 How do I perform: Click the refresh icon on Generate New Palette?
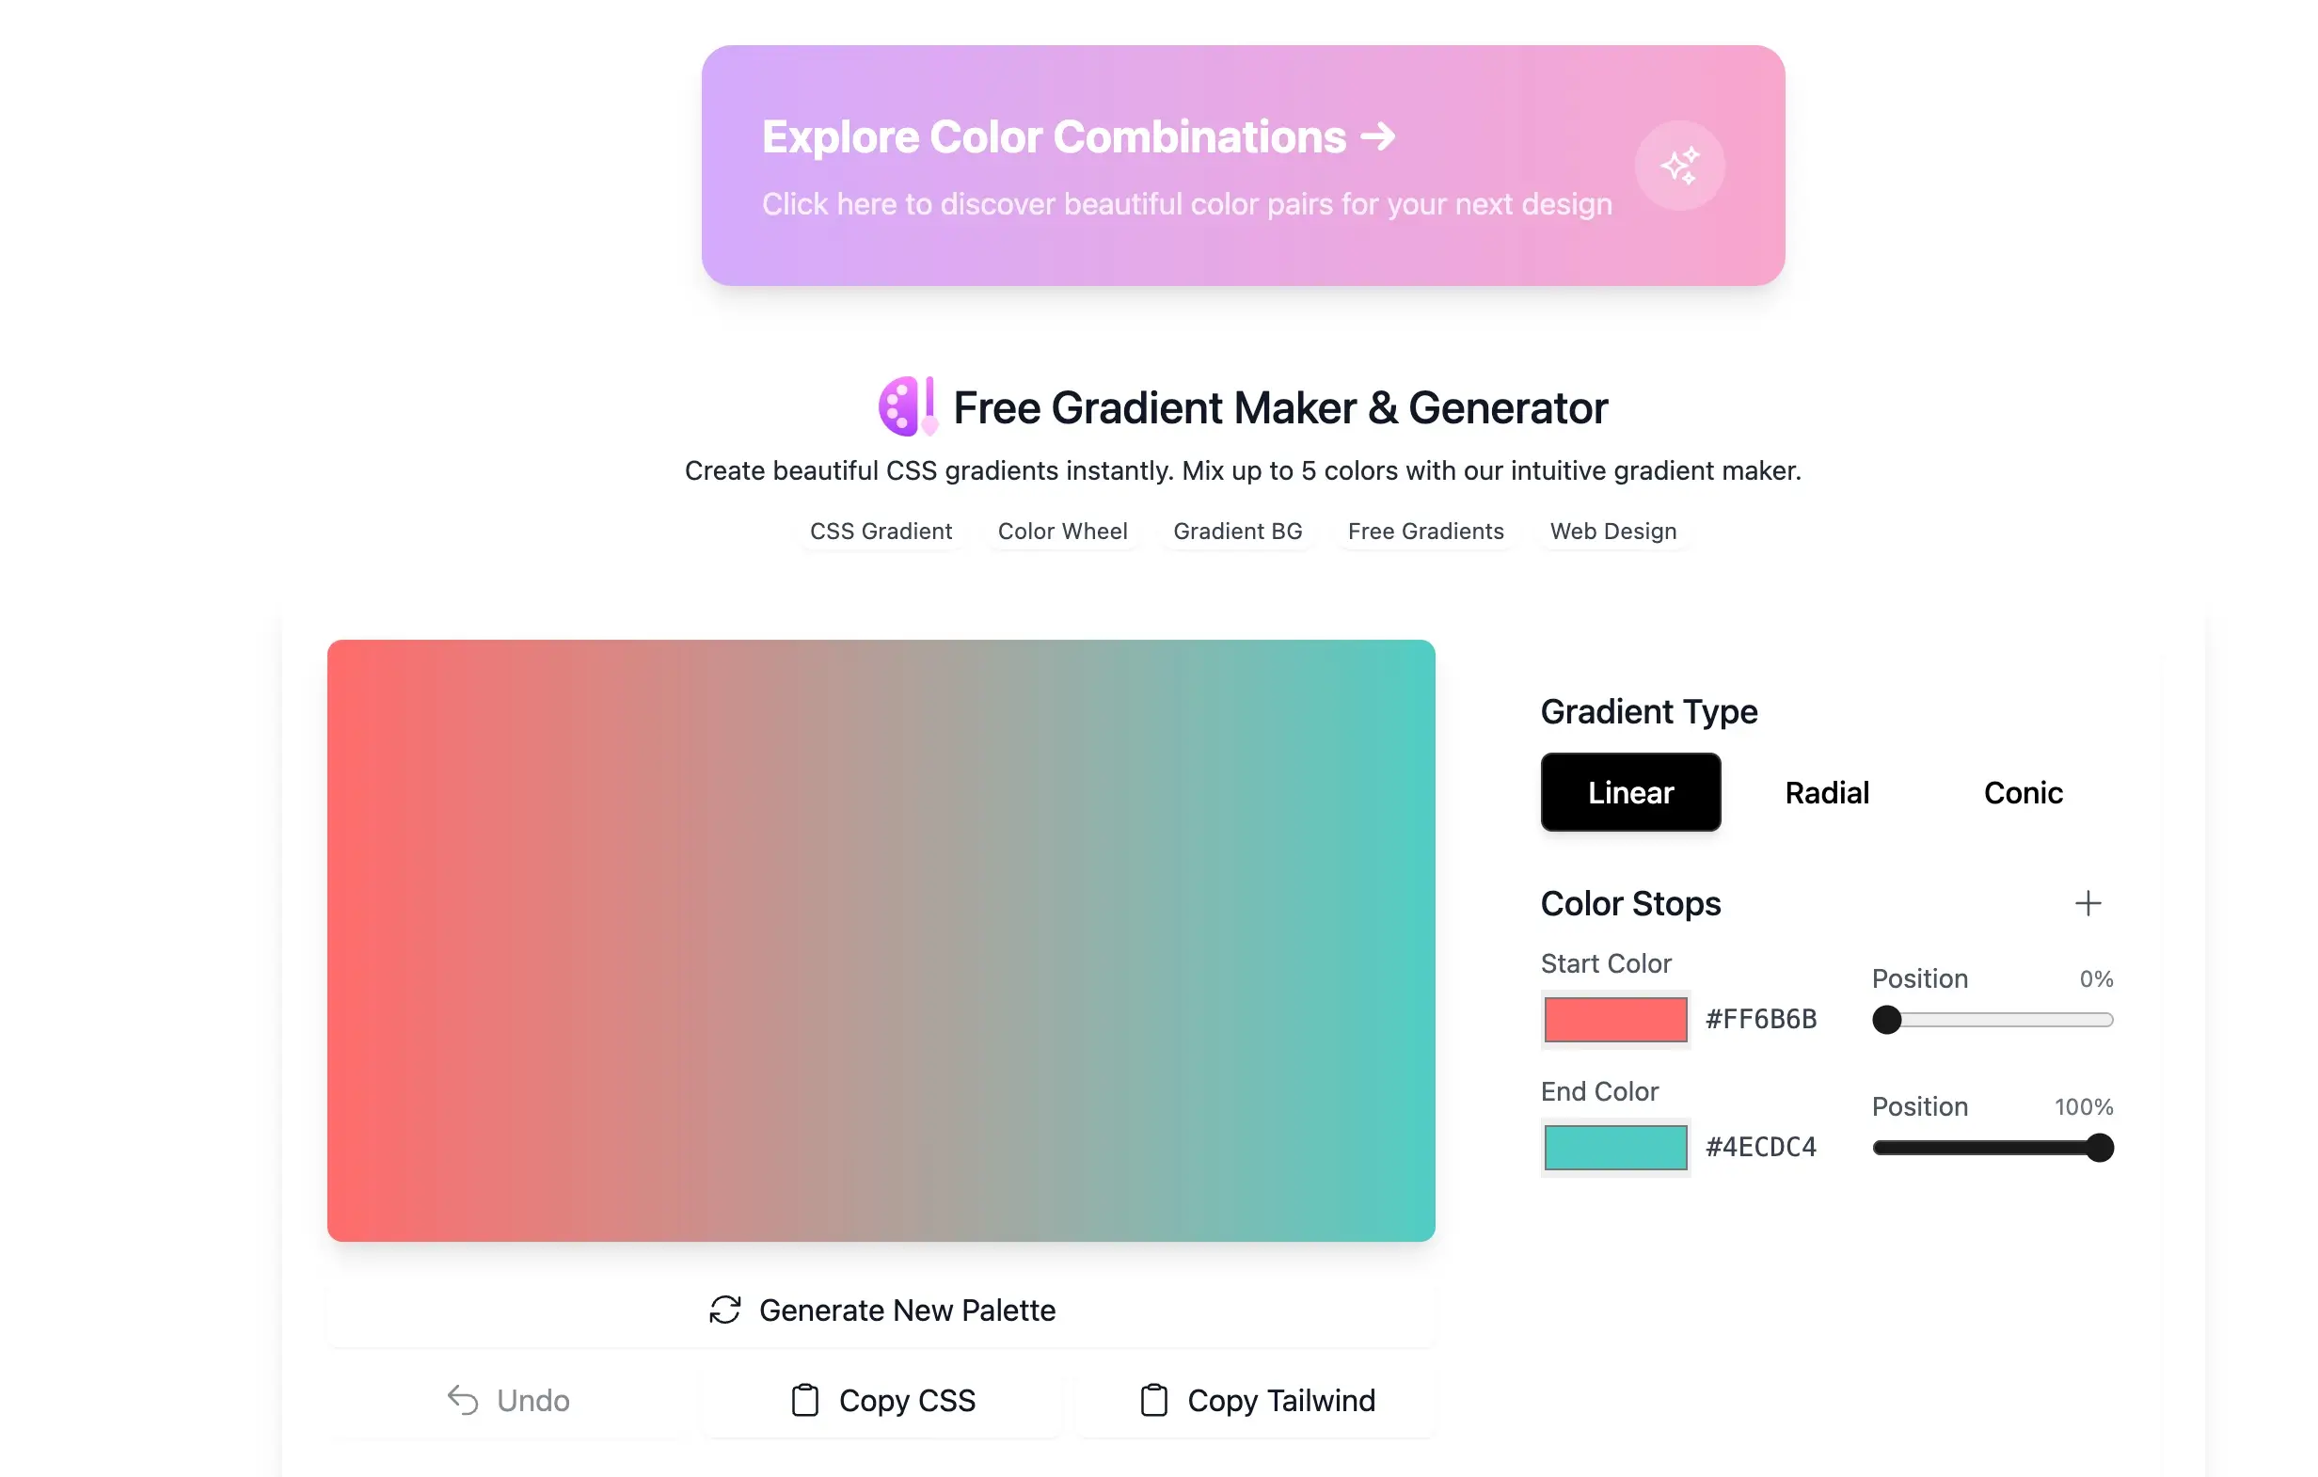tap(725, 1310)
